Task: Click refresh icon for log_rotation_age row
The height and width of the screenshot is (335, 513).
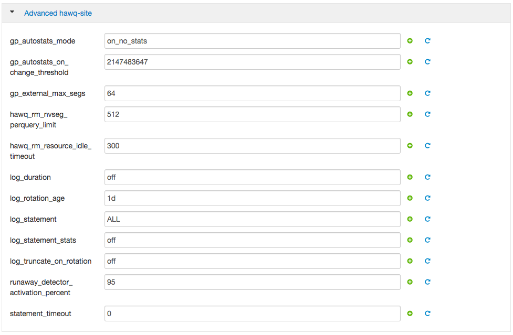Action: pyautogui.click(x=427, y=198)
